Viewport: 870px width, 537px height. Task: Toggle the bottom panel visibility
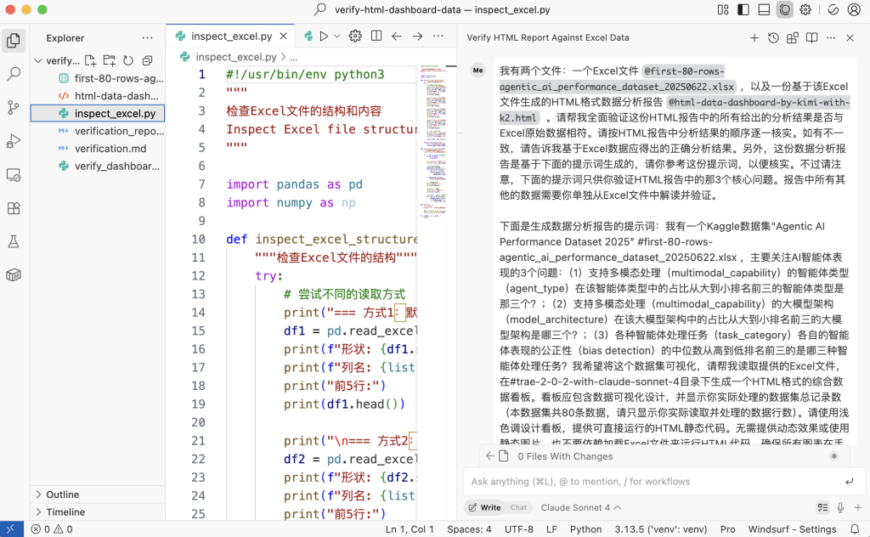point(764,10)
